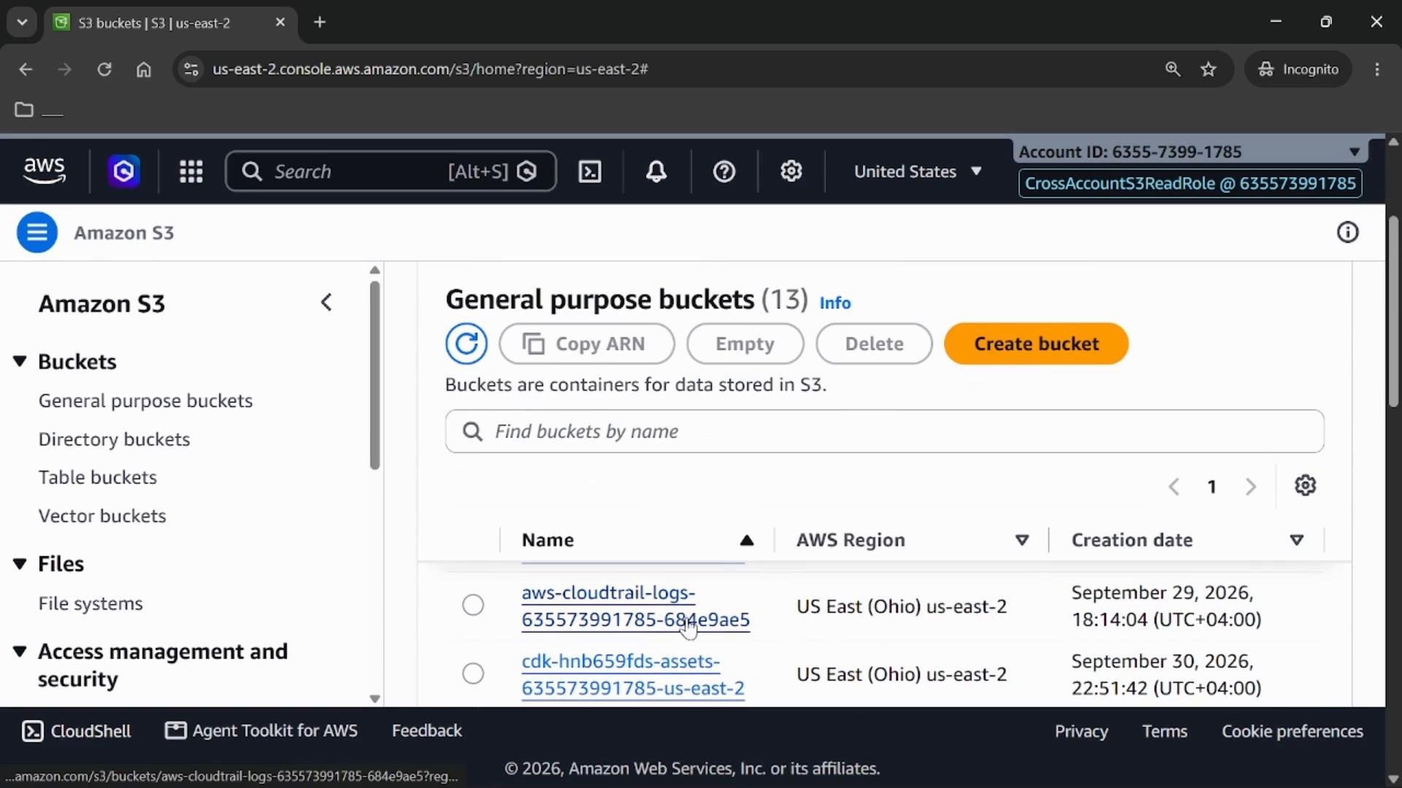View site information icon in address bar
This screenshot has height=788, width=1402.
click(x=191, y=69)
